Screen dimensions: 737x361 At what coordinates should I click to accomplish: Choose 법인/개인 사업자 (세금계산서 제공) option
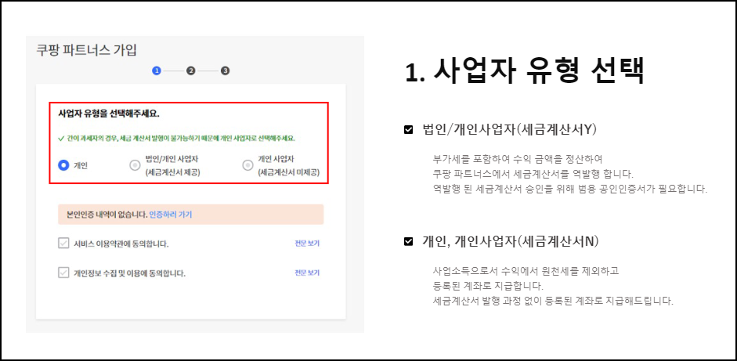(135, 165)
